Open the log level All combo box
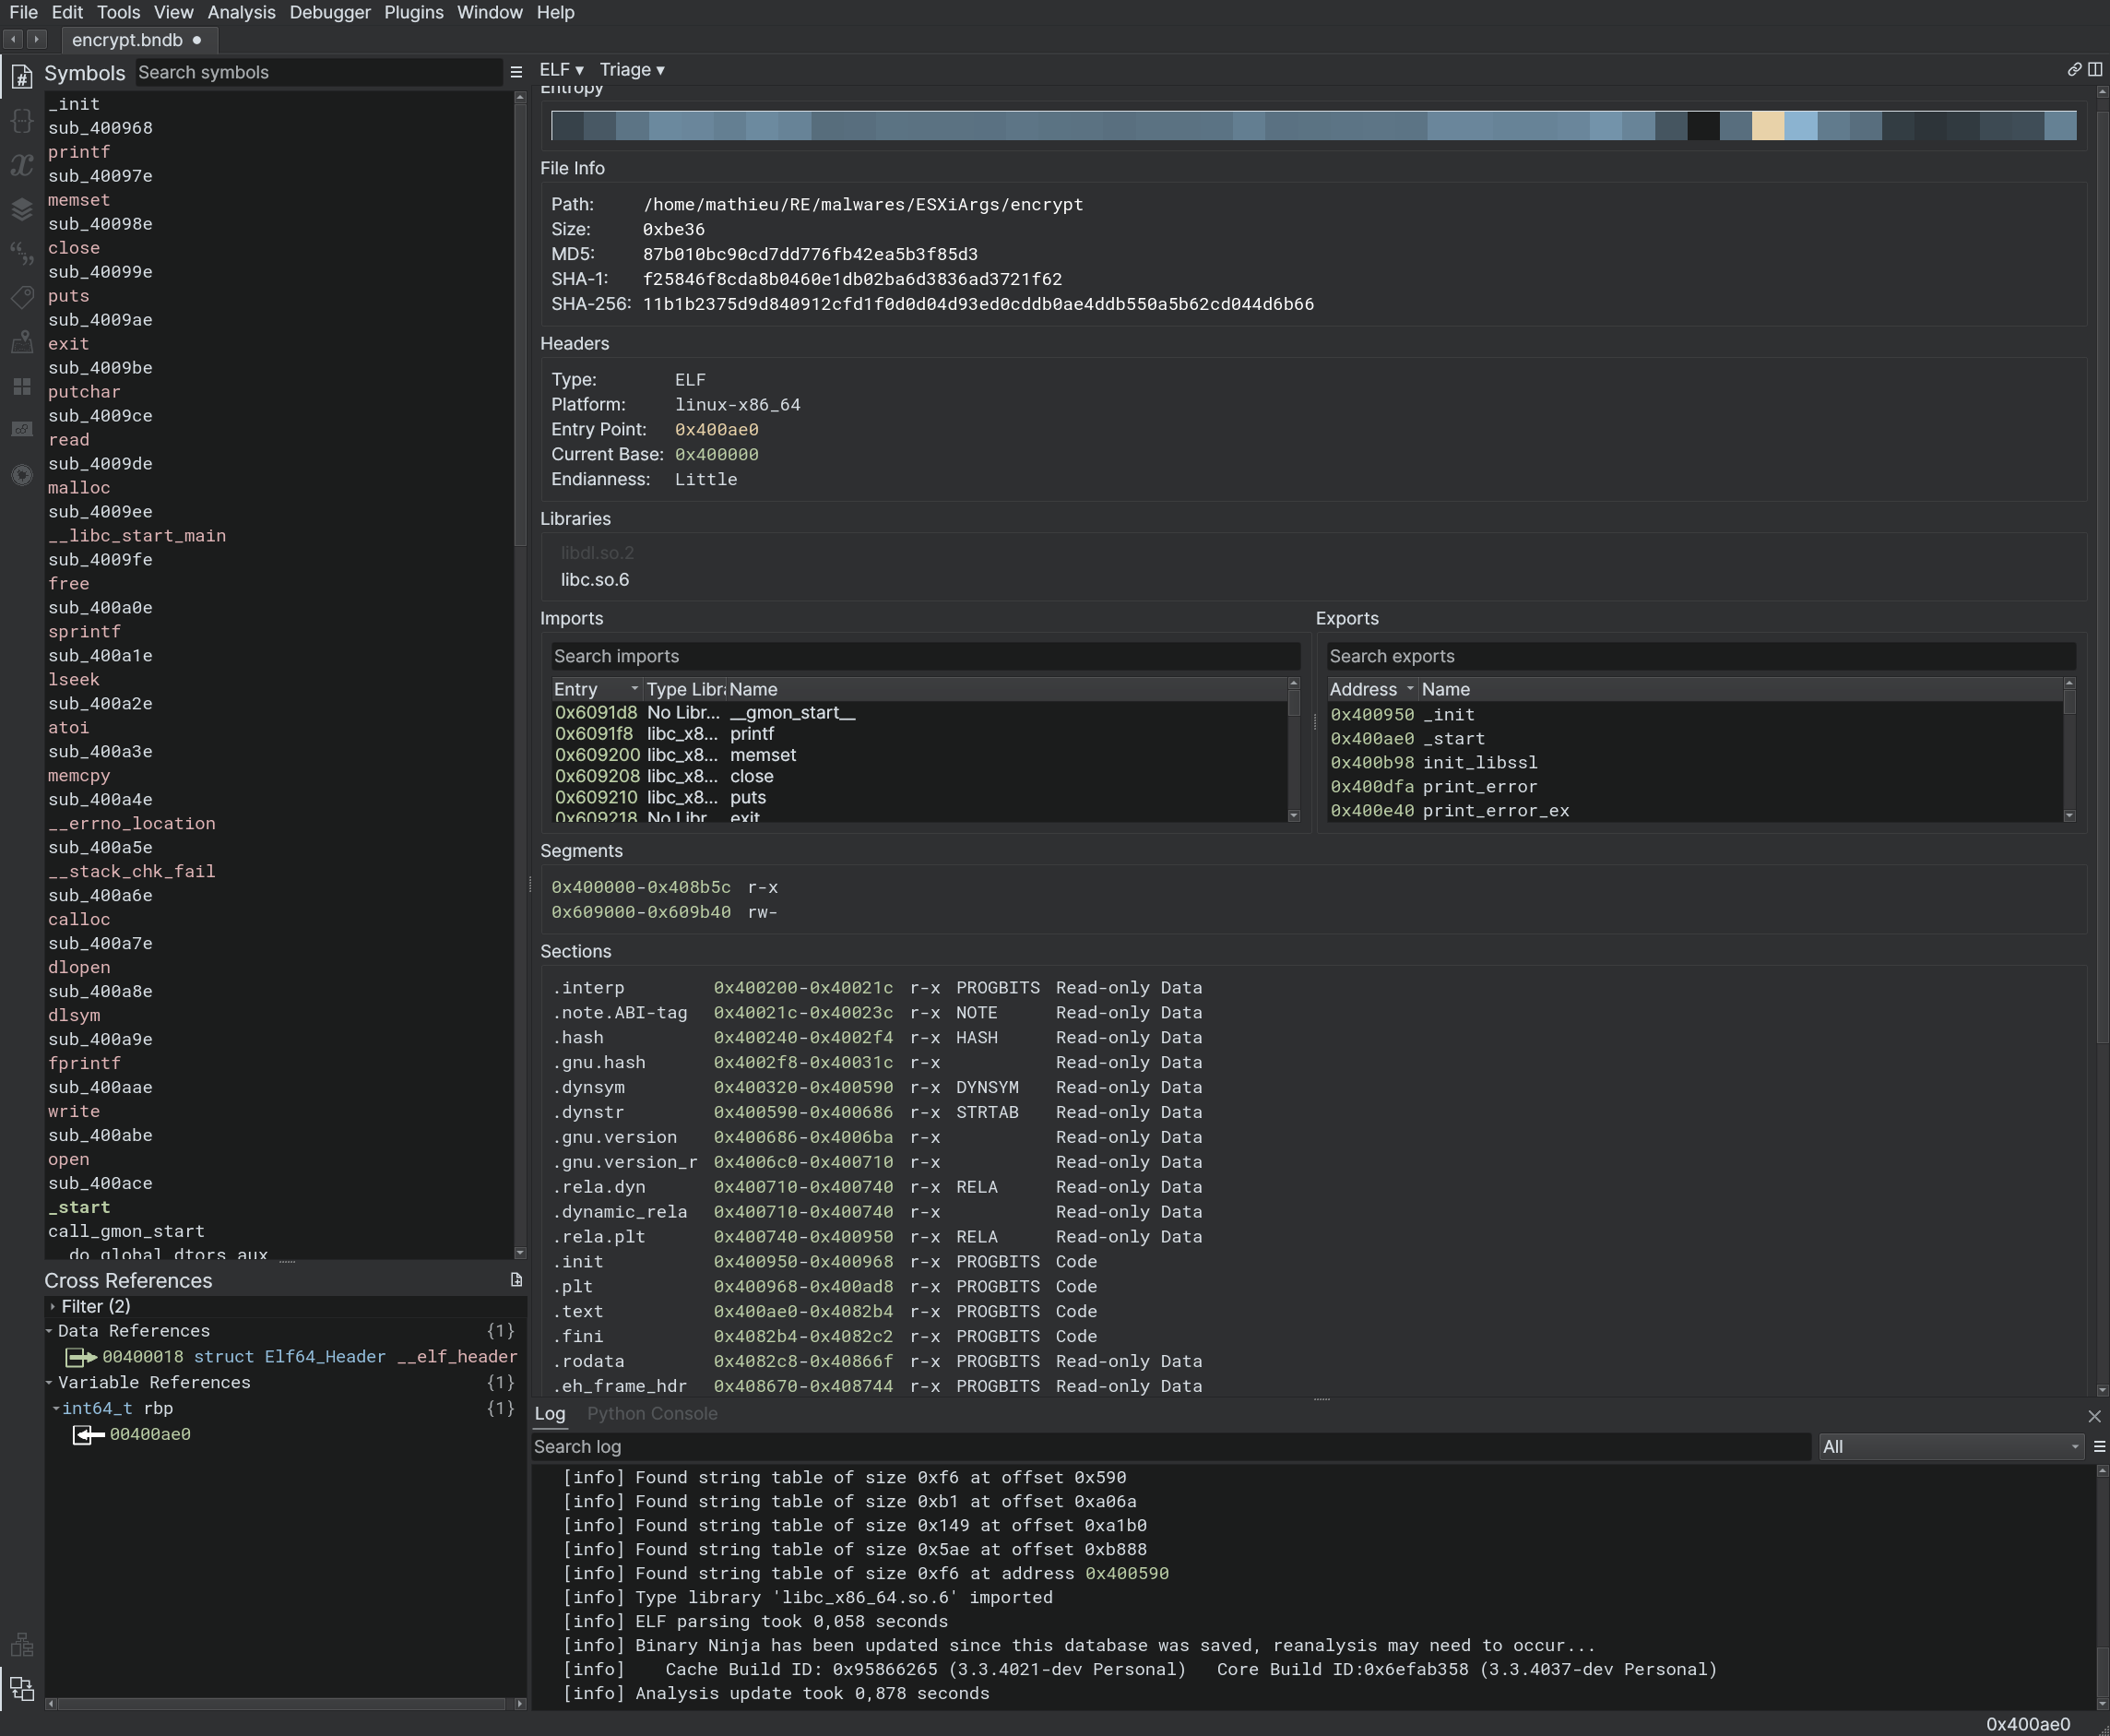 (1950, 1447)
